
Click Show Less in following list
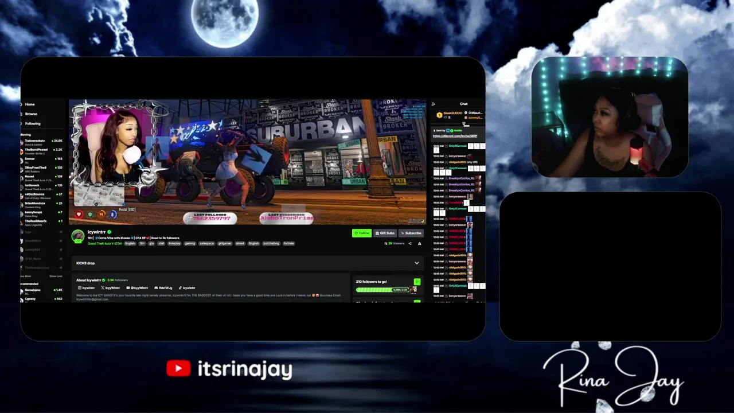tap(56, 276)
